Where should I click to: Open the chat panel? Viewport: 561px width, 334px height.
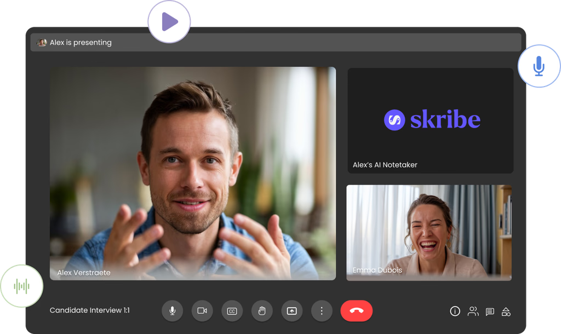(490, 312)
